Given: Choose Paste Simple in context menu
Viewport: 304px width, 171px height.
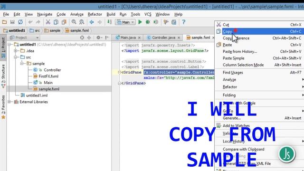Looking at the screenshot, I should coord(259,58).
